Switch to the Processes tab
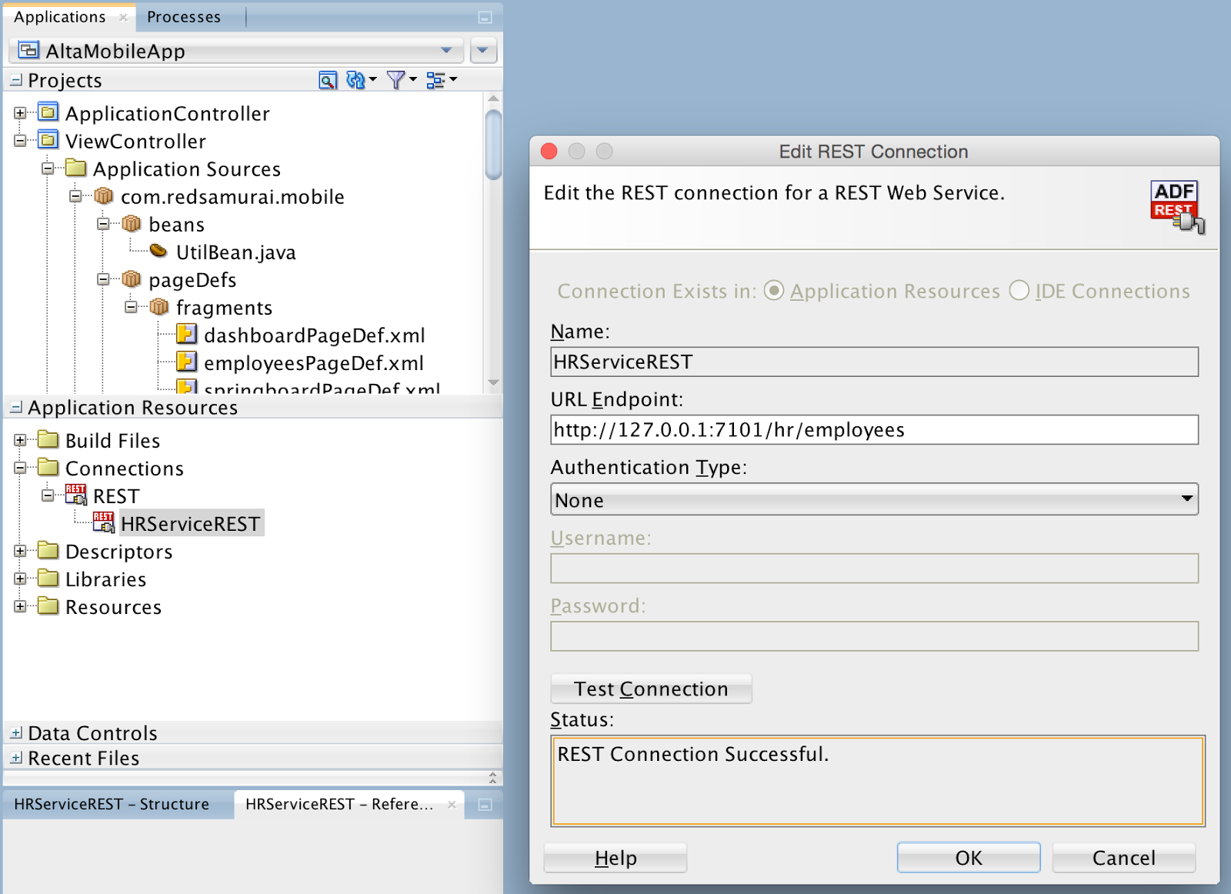 pos(184,17)
